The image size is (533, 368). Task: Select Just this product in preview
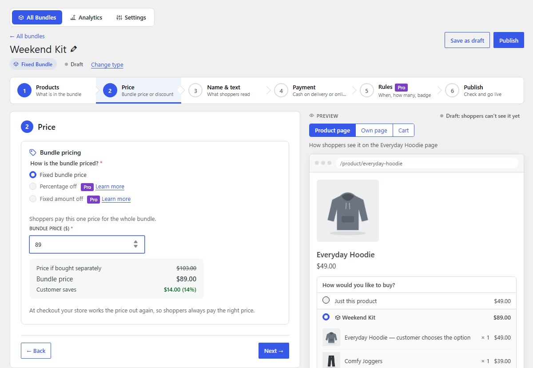(x=326, y=300)
